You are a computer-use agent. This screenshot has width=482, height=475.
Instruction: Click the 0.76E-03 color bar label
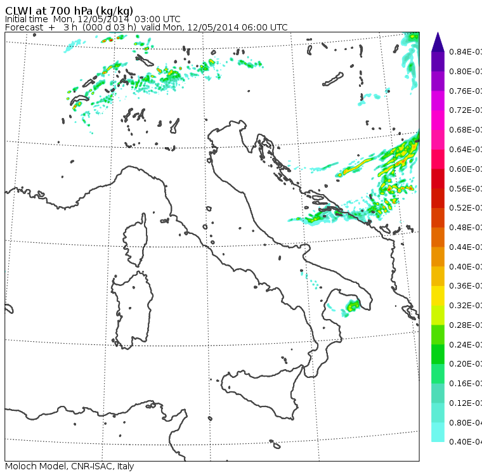[x=466, y=91]
